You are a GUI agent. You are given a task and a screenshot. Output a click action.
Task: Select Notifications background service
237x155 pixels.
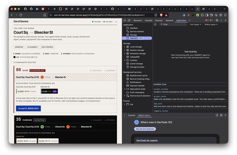pos(135,82)
